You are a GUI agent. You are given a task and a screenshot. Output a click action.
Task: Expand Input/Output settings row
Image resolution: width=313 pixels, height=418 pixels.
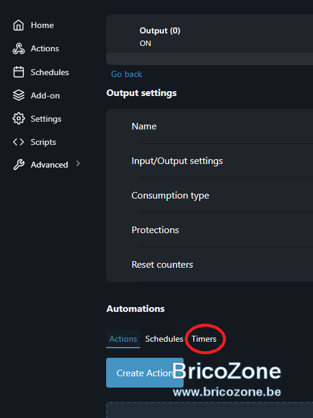[209, 161]
